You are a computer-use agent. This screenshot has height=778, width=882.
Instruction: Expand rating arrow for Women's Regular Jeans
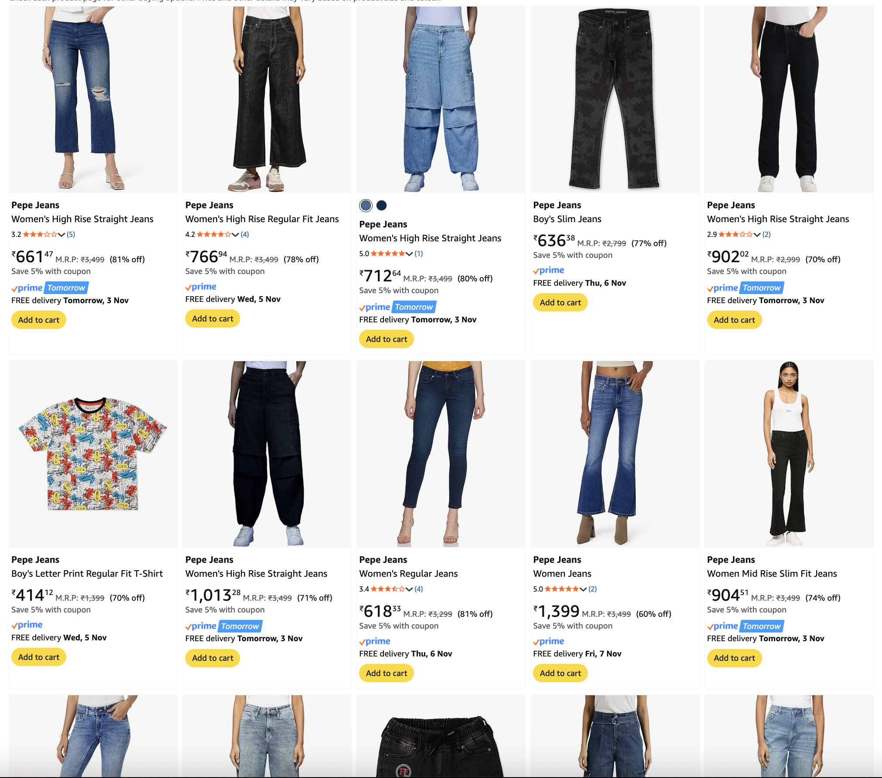pos(409,589)
